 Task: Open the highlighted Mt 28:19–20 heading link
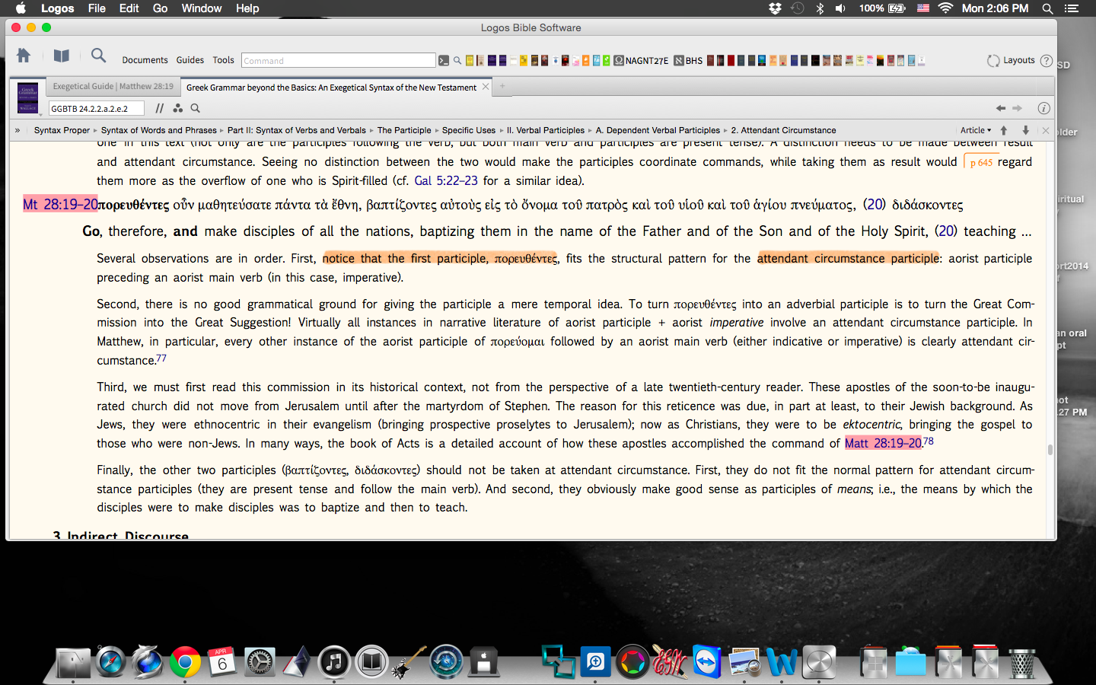click(x=60, y=204)
